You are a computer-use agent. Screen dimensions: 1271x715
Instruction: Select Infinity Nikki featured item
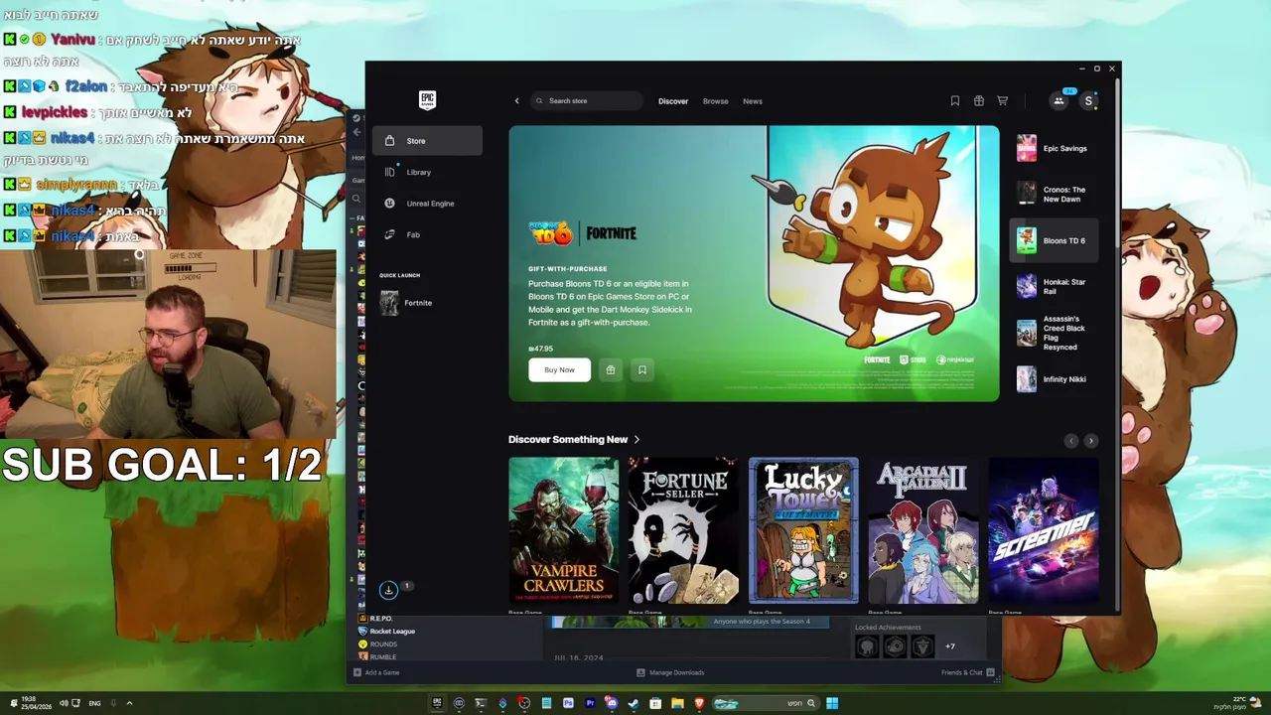click(1055, 378)
